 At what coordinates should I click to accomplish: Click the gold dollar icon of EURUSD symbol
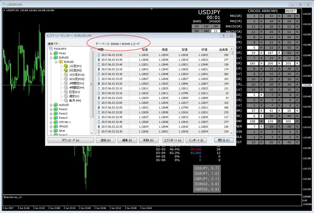[x=61, y=62]
